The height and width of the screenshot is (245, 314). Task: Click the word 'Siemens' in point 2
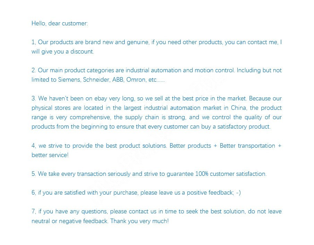(x=69, y=80)
